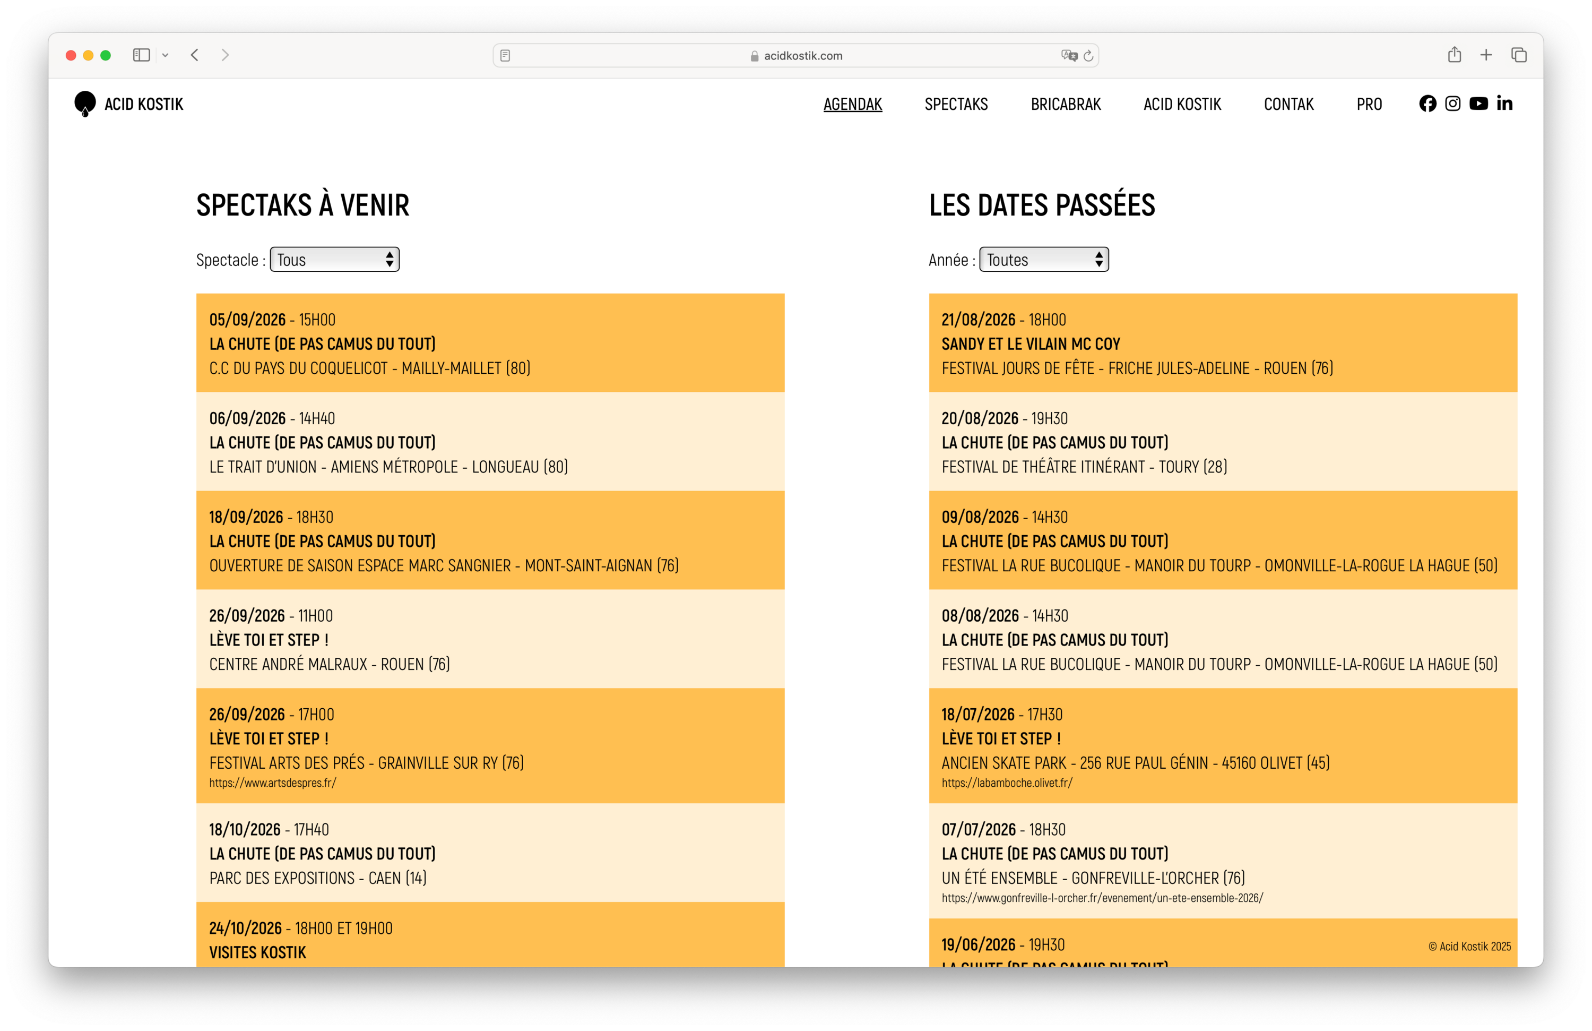Screen dimensions: 1592x1031
Task: Click the SPECTAKS À VENIR heading
Action: [302, 205]
